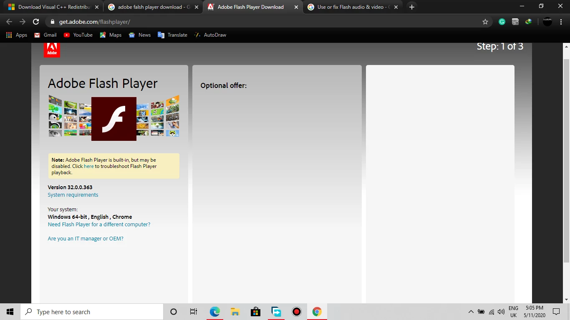Open the Chrome profile avatar
Image resolution: width=570 pixels, height=320 pixels.
pos(547,22)
